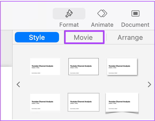Screen dimensions: 155x121
Task: Show next styles with right chevron
Action: (149, 84)
